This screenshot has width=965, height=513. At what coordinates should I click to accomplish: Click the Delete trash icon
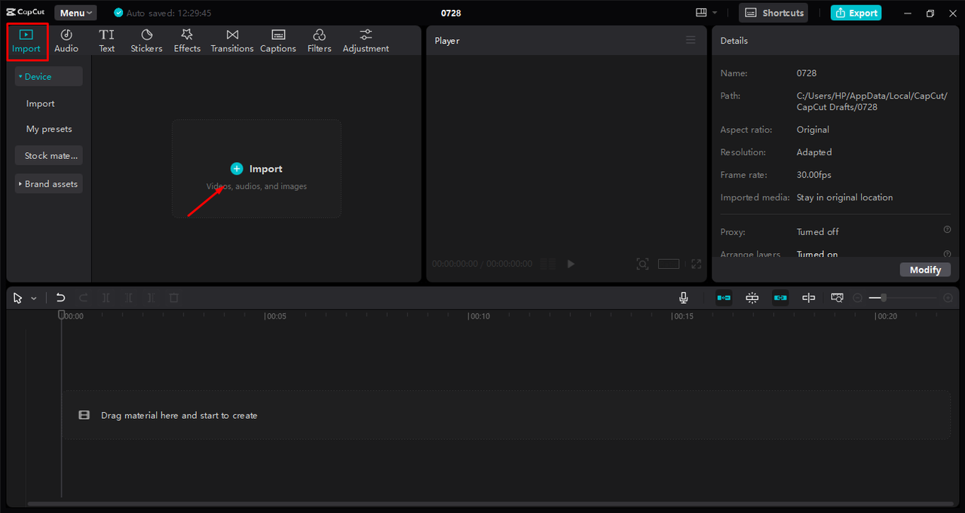click(x=174, y=298)
